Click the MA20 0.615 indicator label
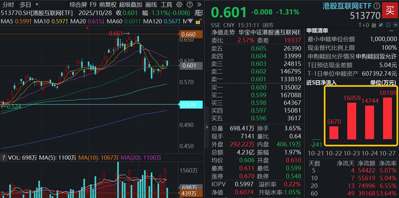This screenshot has width=399, height=198. tap(88, 22)
